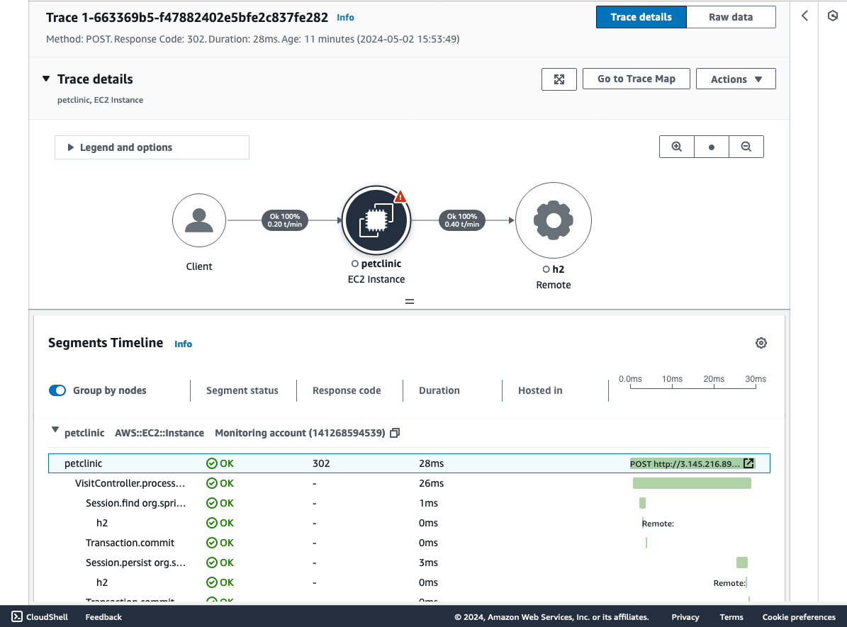Switch to Trace details tab
The width and height of the screenshot is (847, 627).
click(641, 17)
